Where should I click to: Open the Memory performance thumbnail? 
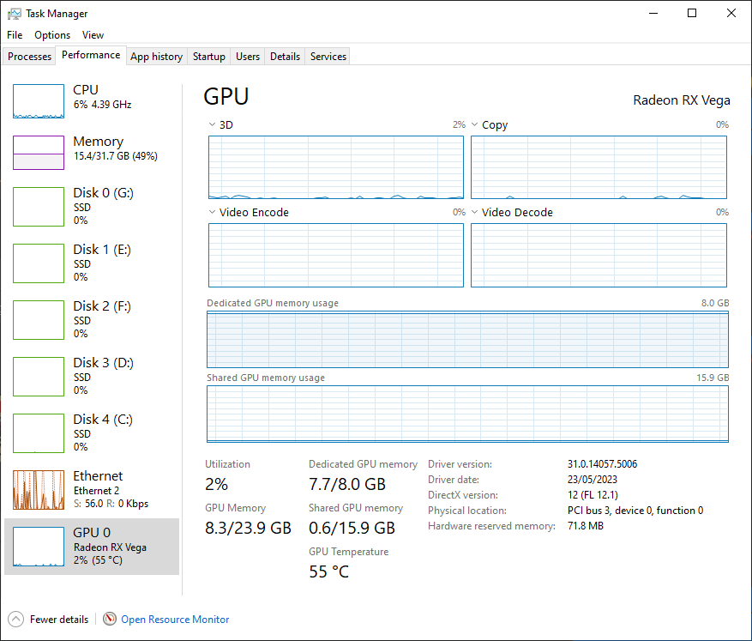(x=39, y=153)
